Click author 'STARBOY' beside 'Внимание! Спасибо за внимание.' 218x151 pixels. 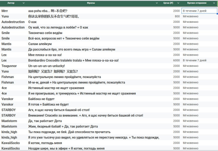point(9,116)
